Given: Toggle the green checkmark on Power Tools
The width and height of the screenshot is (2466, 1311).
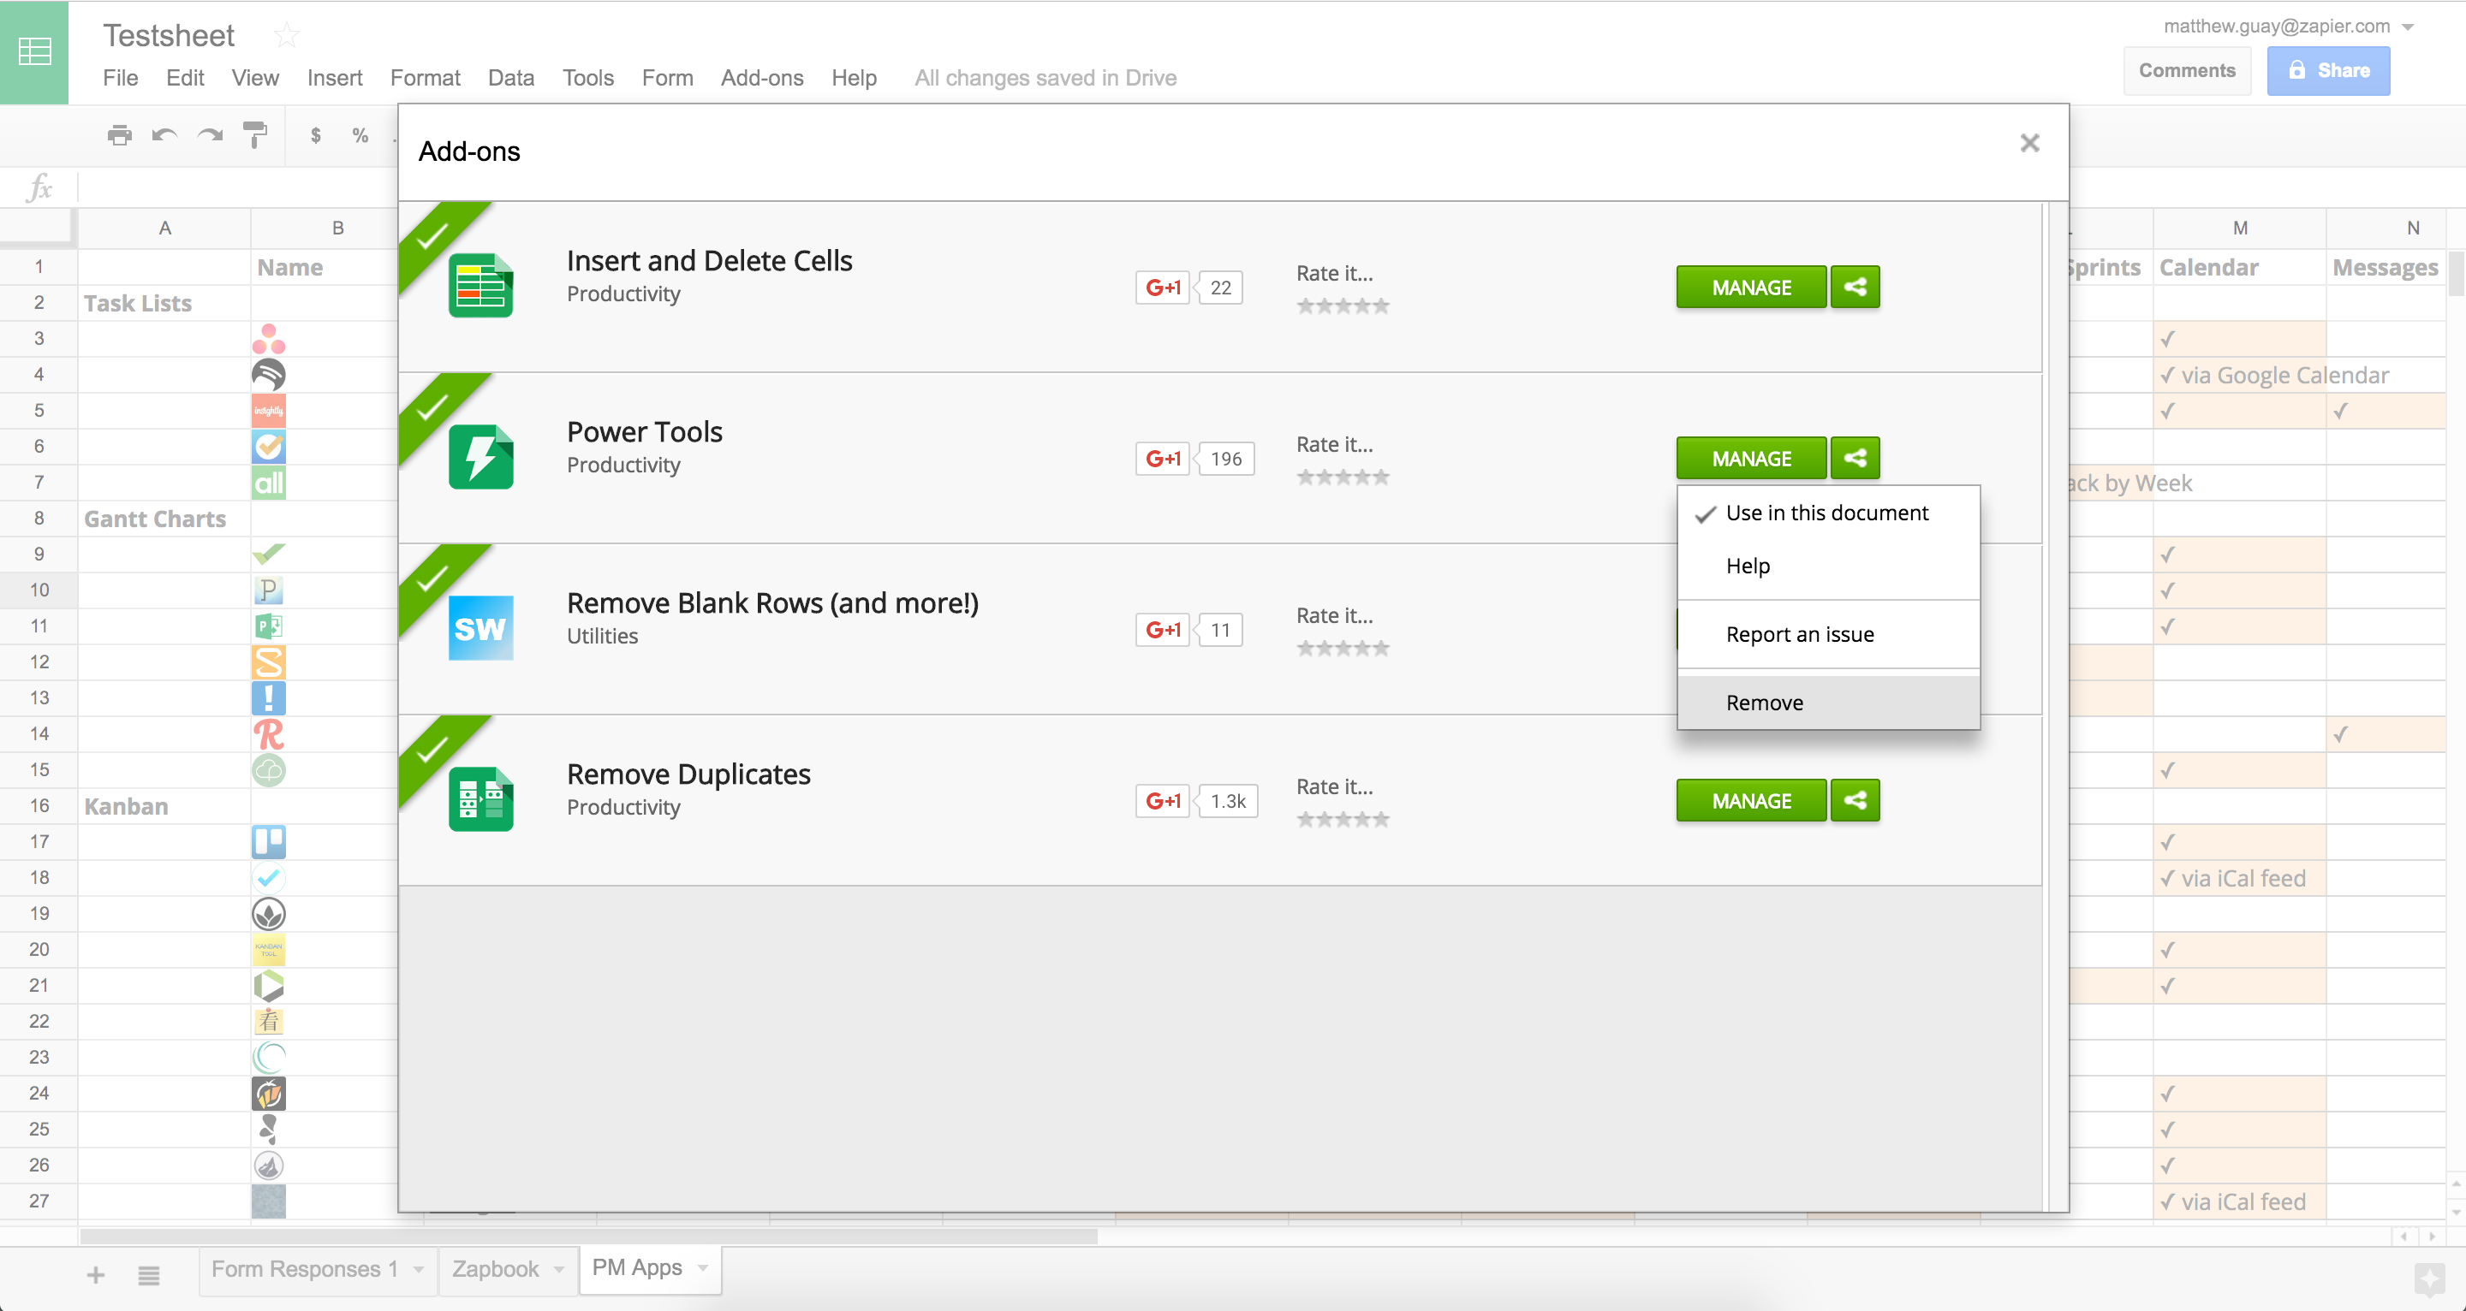Looking at the screenshot, I should 431,409.
